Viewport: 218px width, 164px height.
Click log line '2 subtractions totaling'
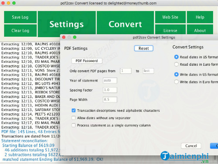(x=34, y=155)
